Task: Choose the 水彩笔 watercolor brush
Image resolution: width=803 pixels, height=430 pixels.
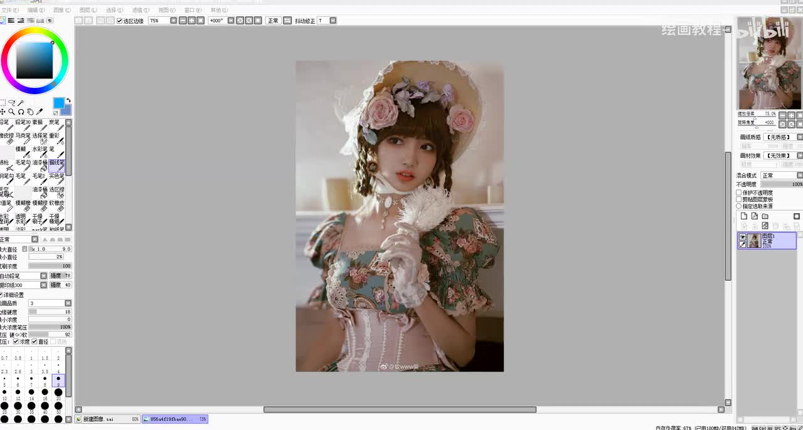Action: (40, 152)
